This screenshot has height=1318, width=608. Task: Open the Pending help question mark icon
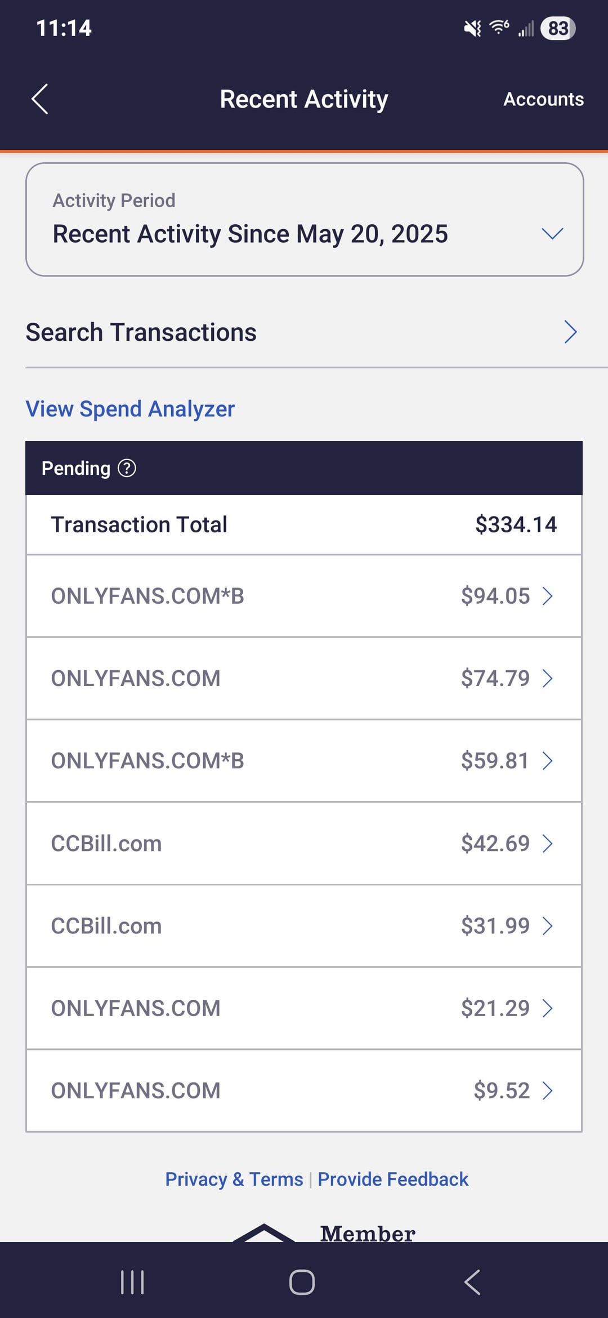point(127,468)
